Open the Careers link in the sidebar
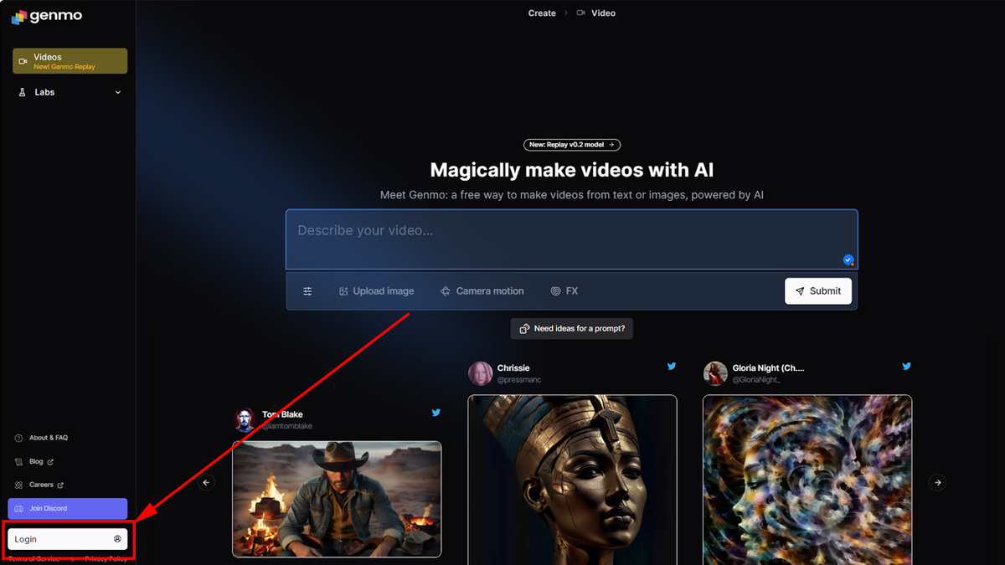The width and height of the screenshot is (1005, 565). [x=41, y=485]
